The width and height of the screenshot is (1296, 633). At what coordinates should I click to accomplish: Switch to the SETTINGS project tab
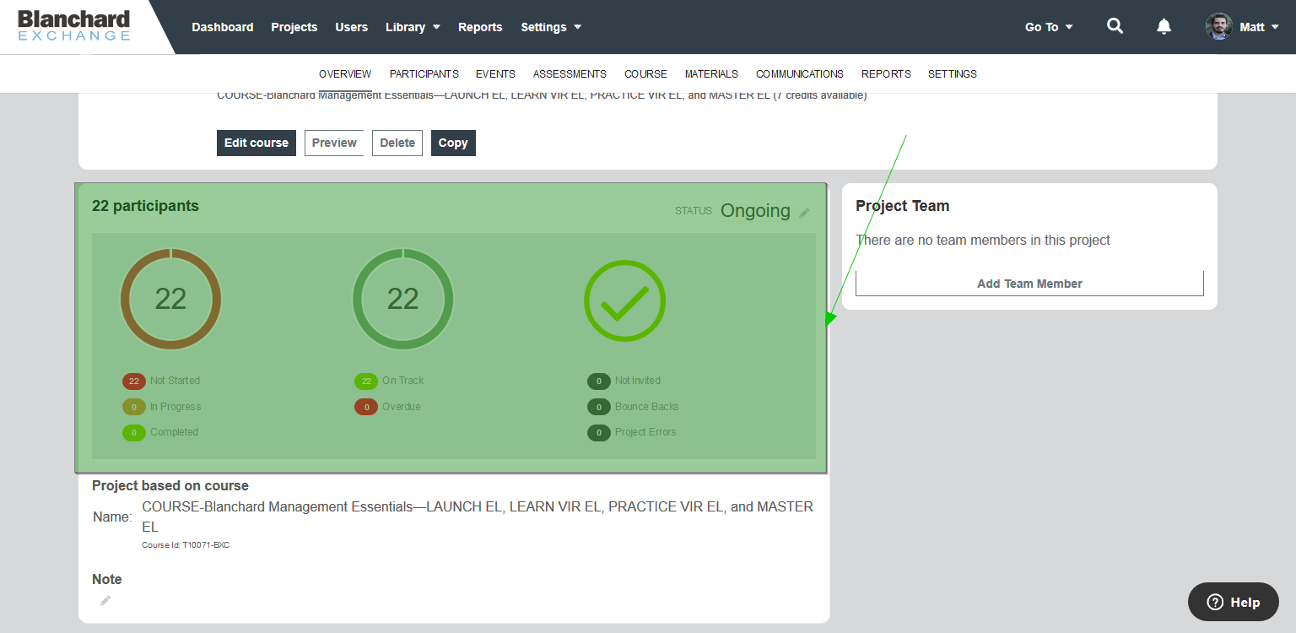pos(953,74)
